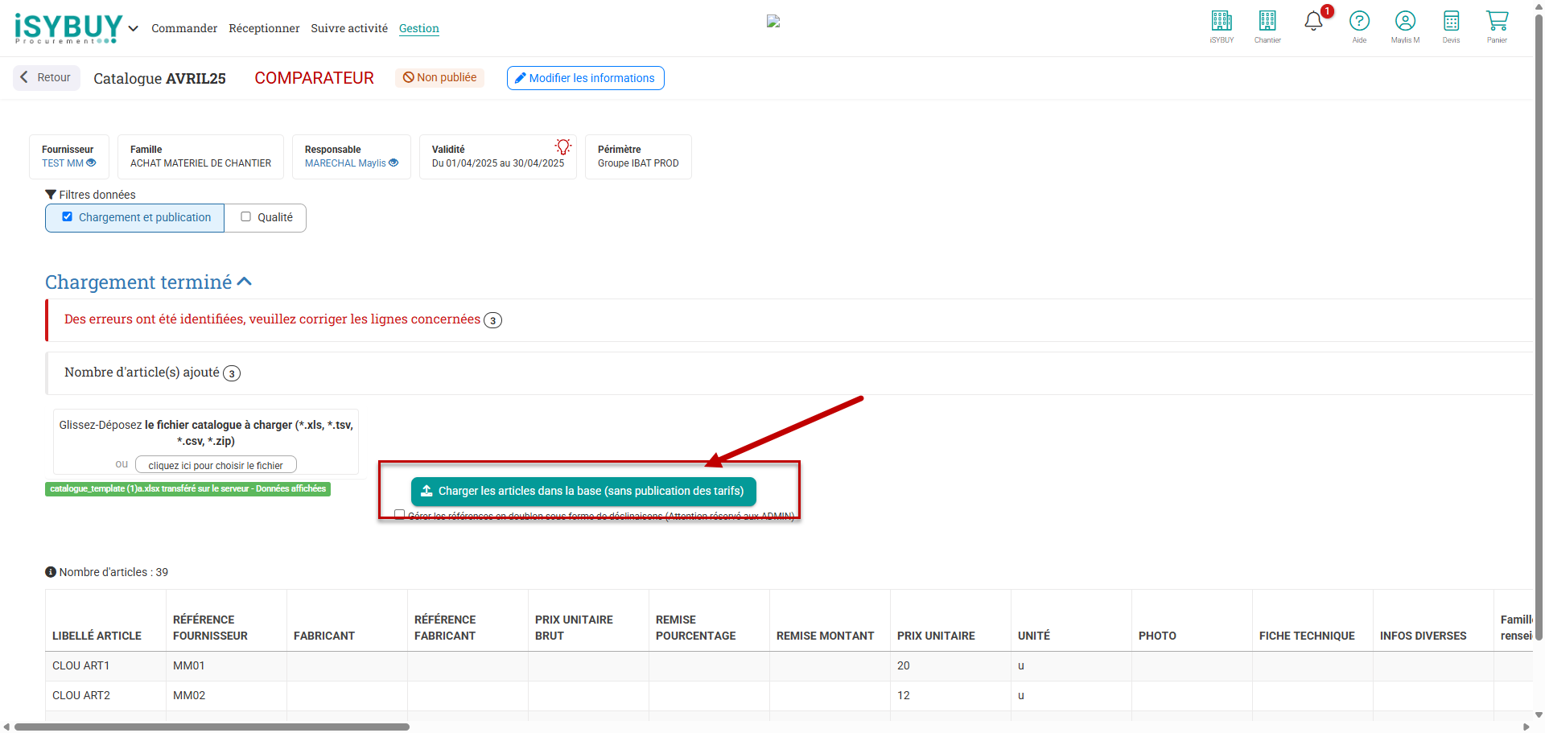Image resolution: width=1545 pixels, height=733 pixels.
Task: Check the gérer les références en doublon box
Action: tap(399, 515)
